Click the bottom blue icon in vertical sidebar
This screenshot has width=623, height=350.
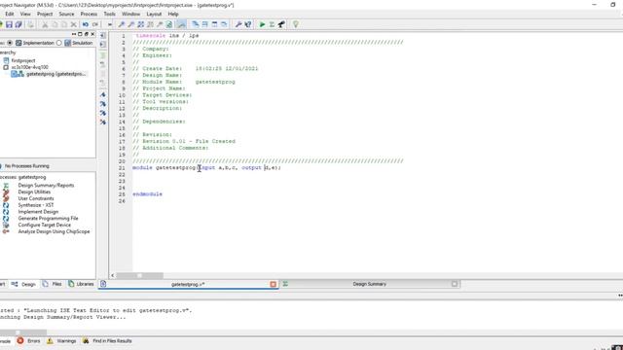(103, 122)
